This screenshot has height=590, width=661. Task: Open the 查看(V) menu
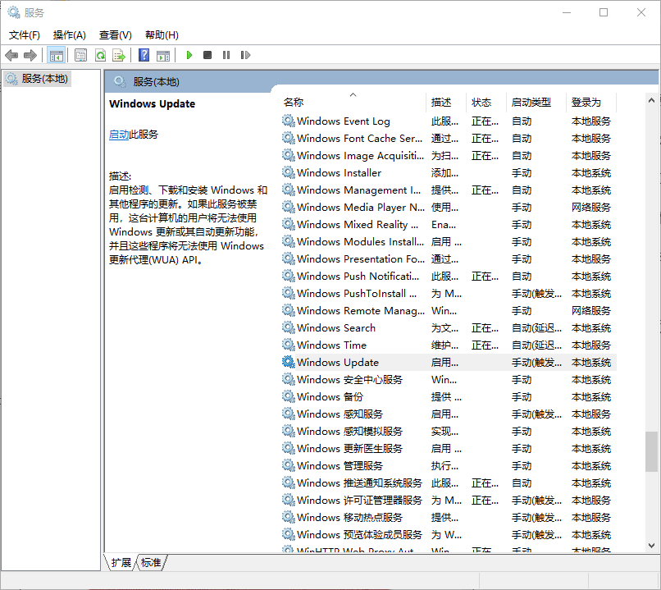pyautogui.click(x=115, y=35)
